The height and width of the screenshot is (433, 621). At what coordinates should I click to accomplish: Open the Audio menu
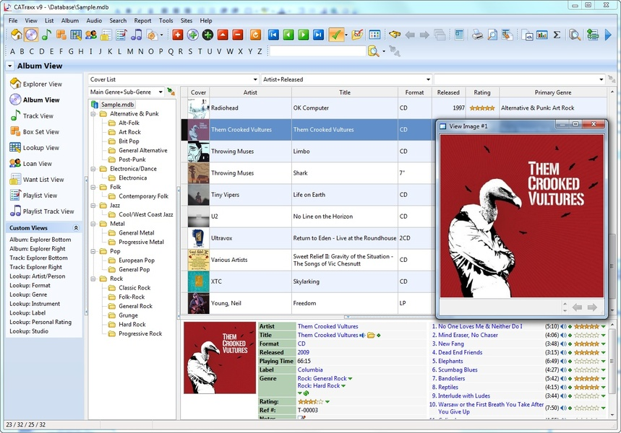(x=94, y=20)
